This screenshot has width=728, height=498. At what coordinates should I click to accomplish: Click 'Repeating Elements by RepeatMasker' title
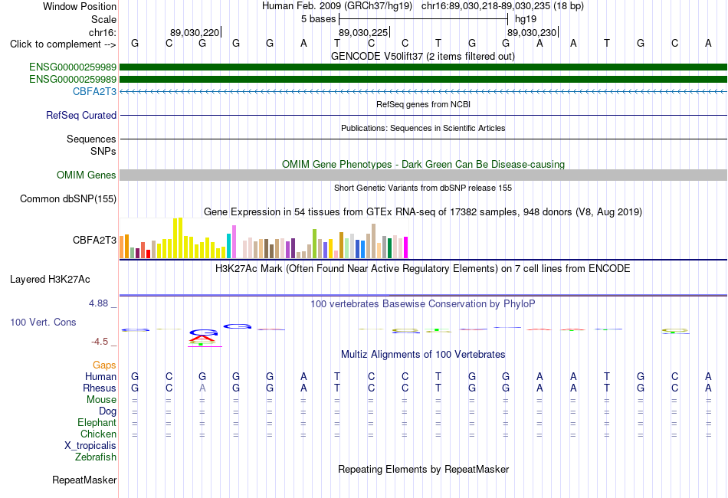(x=424, y=469)
